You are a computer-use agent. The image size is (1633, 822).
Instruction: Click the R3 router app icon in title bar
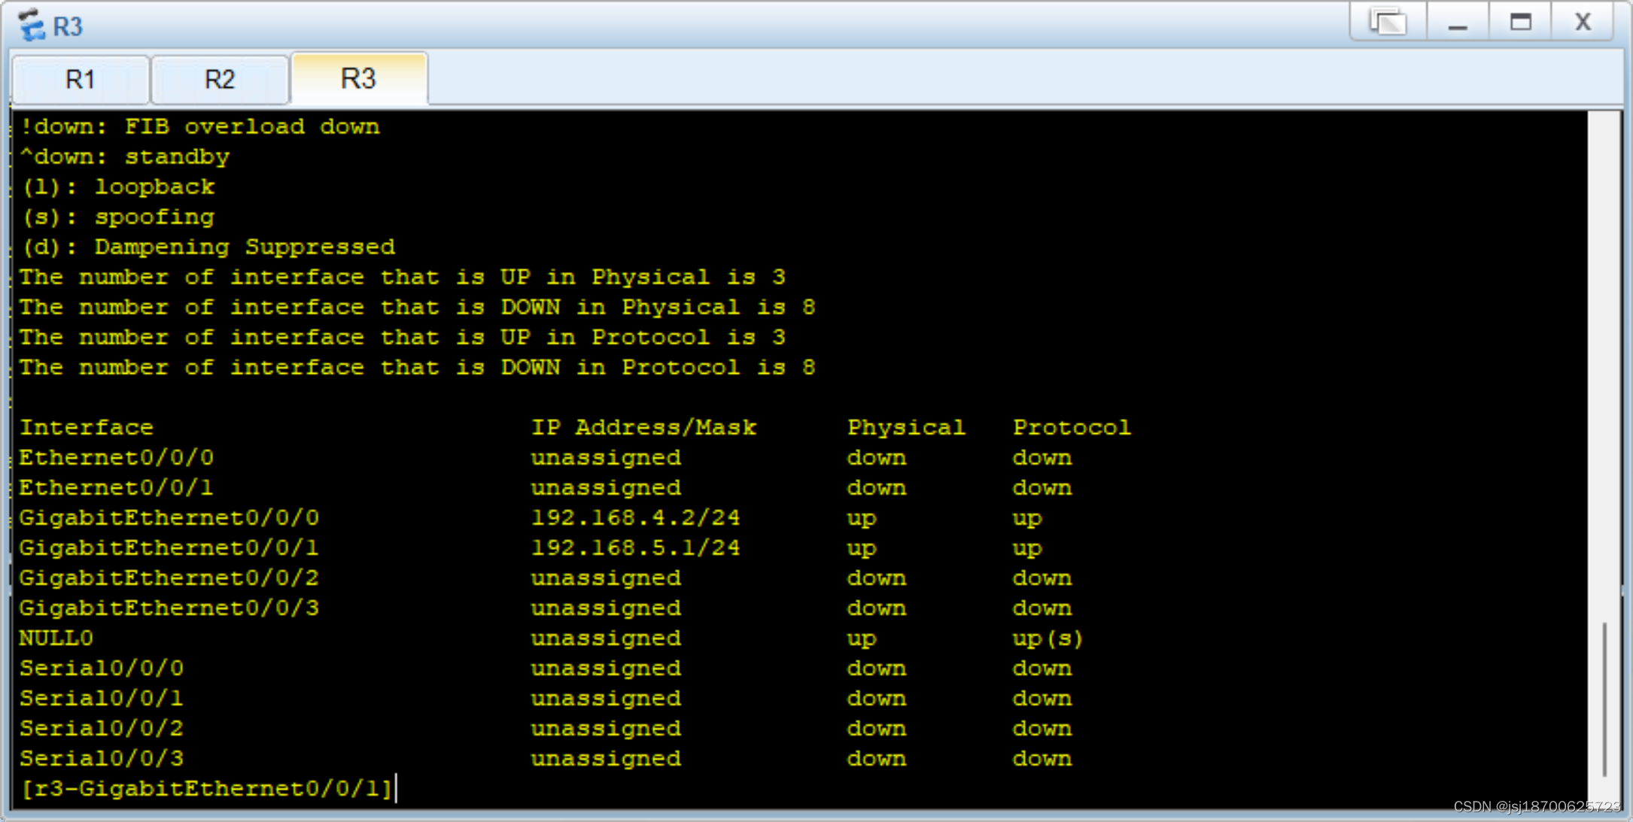(32, 25)
